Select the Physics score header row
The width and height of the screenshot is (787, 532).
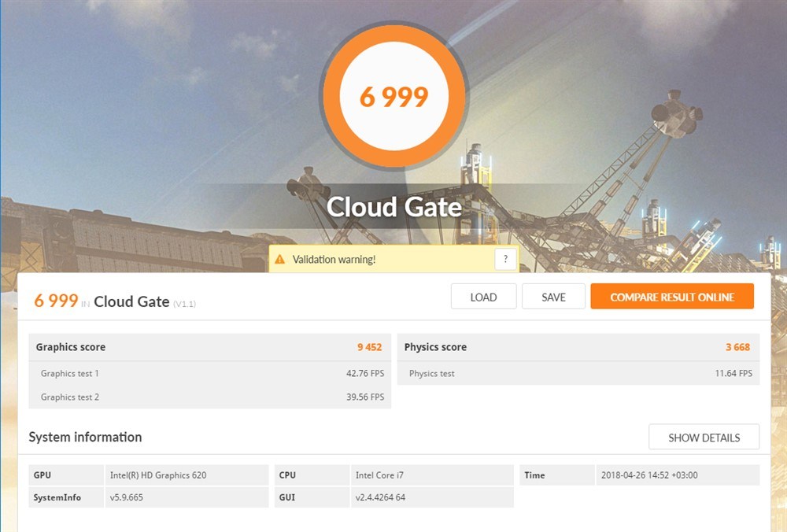click(x=578, y=347)
